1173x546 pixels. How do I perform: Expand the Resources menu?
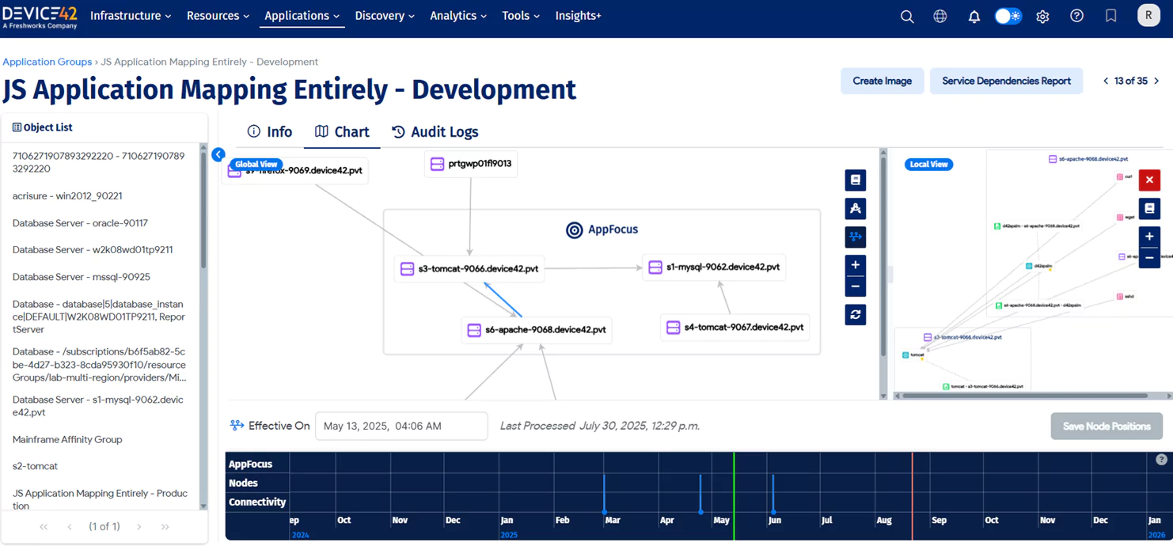(x=218, y=16)
